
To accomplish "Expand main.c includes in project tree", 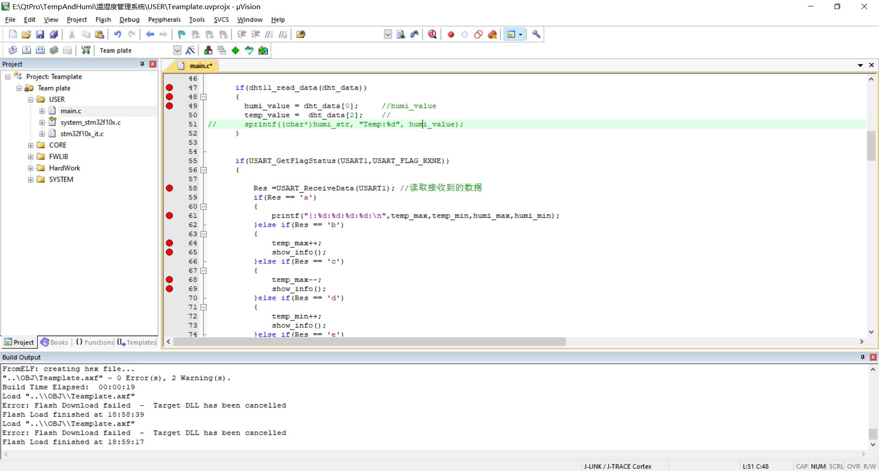I will [x=42, y=111].
